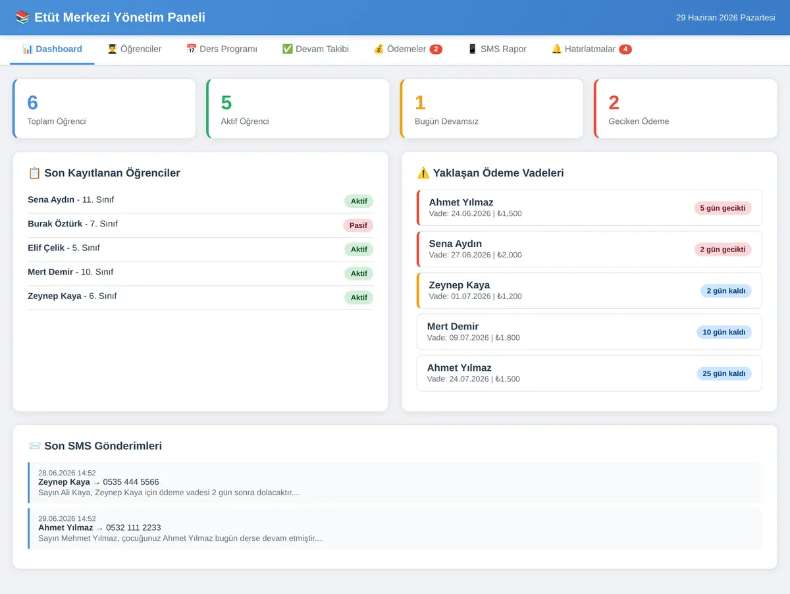The height and width of the screenshot is (594, 790).
Task: Click the envelope icon beside Son SMS Gönderimleri
Action: tap(34, 446)
